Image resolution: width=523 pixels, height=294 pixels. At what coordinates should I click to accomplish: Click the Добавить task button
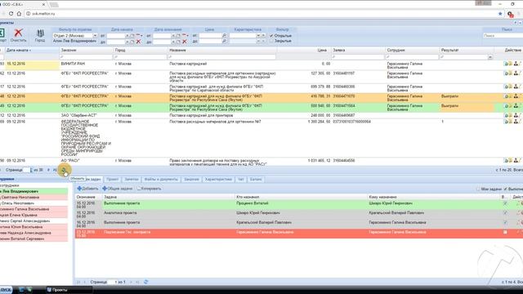(x=87, y=189)
